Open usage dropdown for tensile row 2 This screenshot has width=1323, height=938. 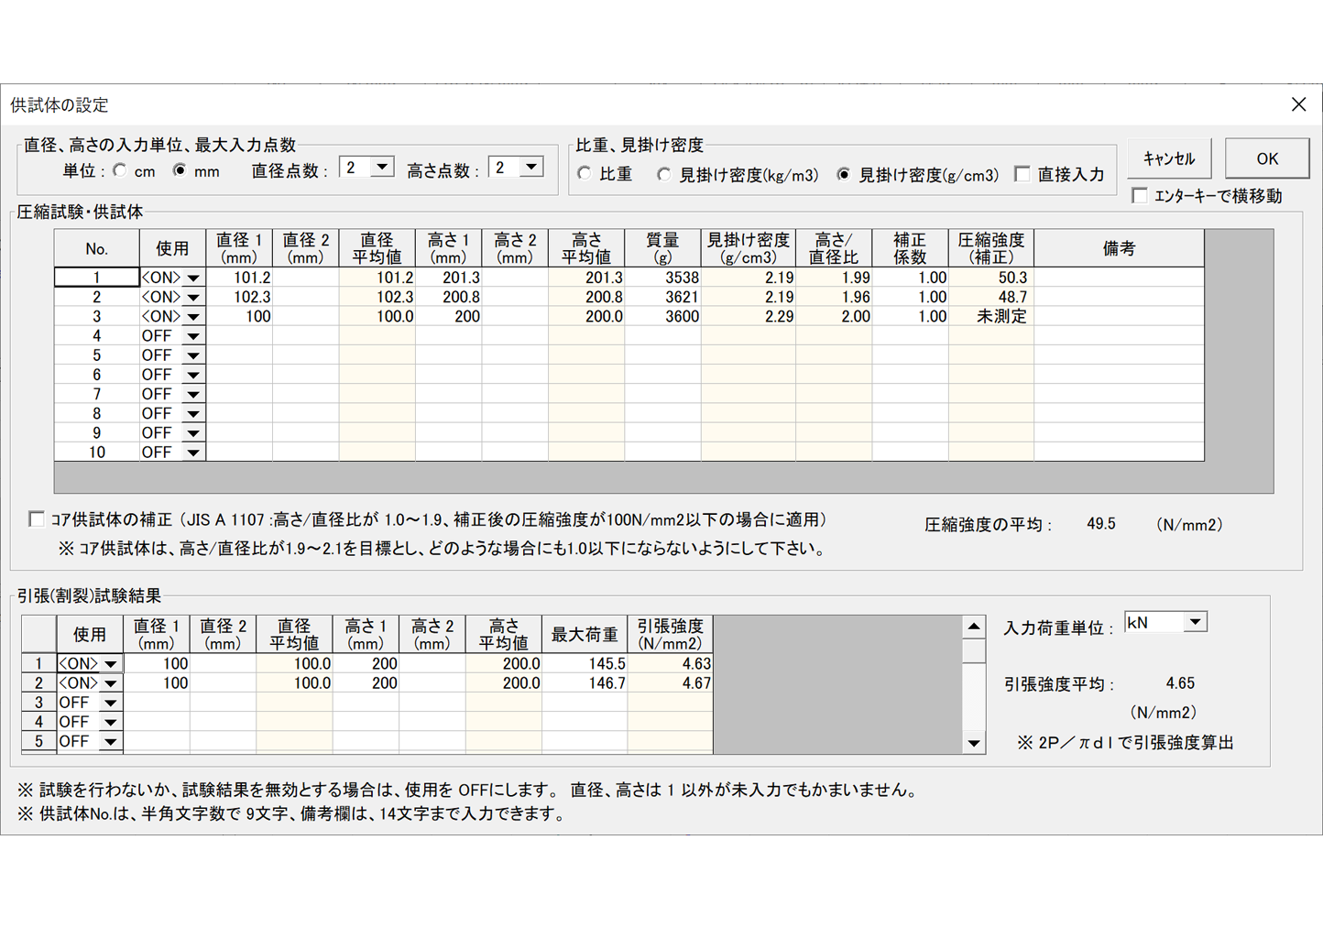pyautogui.click(x=110, y=682)
